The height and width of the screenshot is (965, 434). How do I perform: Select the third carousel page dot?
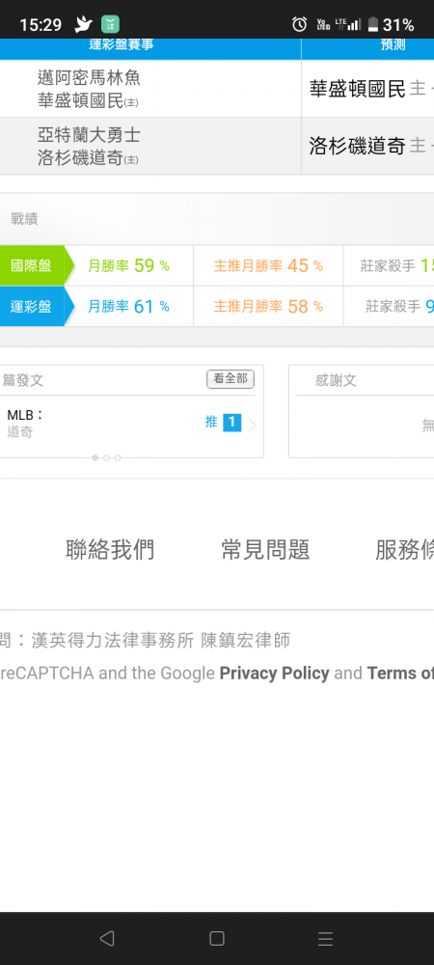point(118,457)
